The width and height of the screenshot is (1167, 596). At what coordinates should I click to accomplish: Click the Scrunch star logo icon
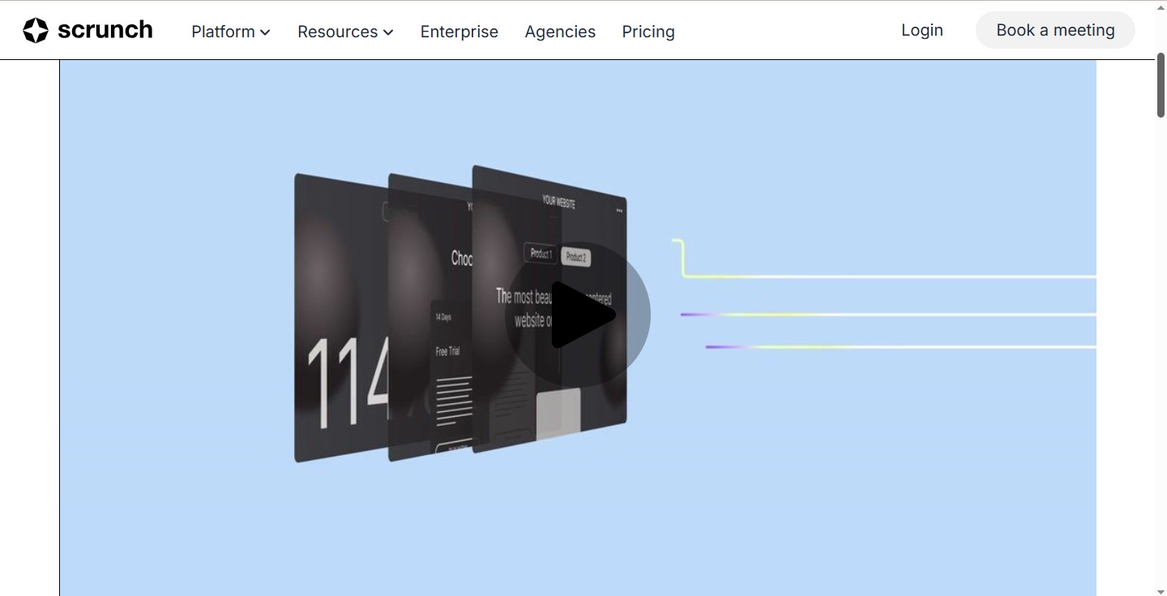pyautogui.click(x=36, y=30)
